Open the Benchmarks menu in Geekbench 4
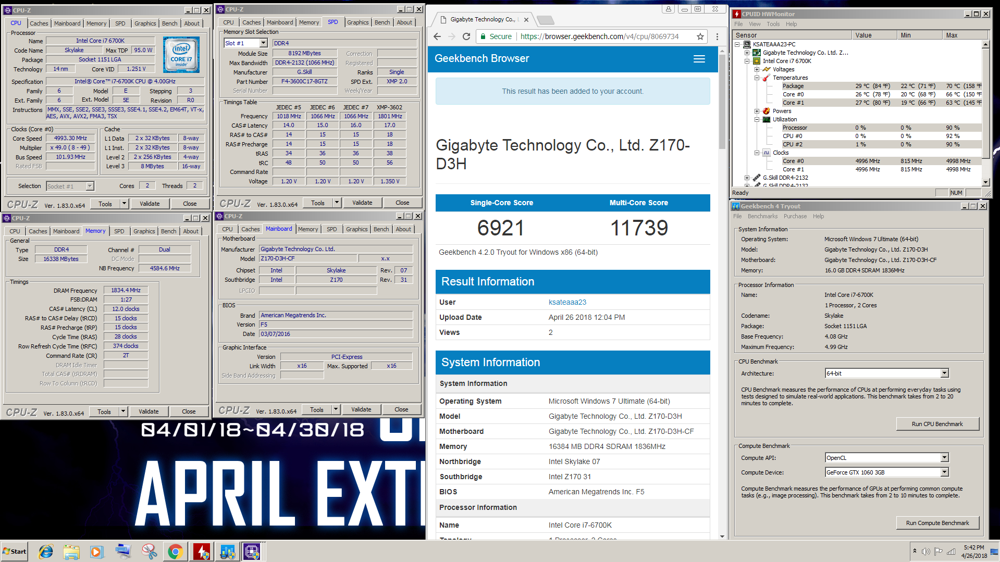 click(x=762, y=216)
